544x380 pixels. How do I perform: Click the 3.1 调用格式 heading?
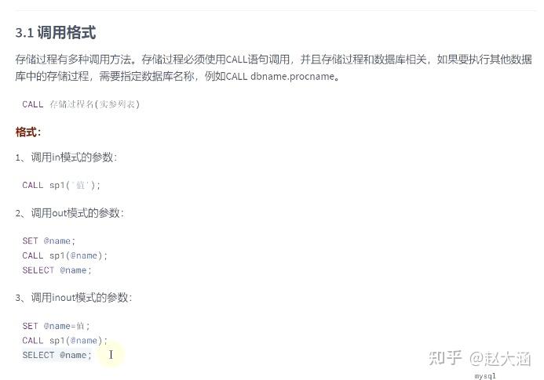[55, 33]
